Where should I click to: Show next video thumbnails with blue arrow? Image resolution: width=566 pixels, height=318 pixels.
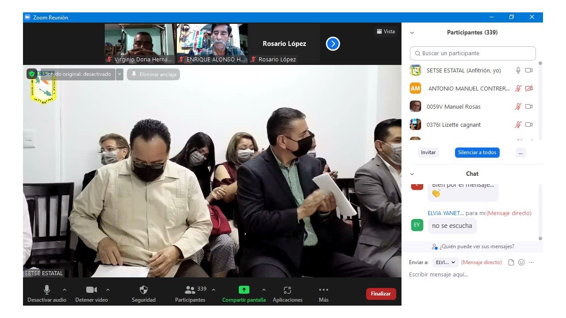point(333,44)
